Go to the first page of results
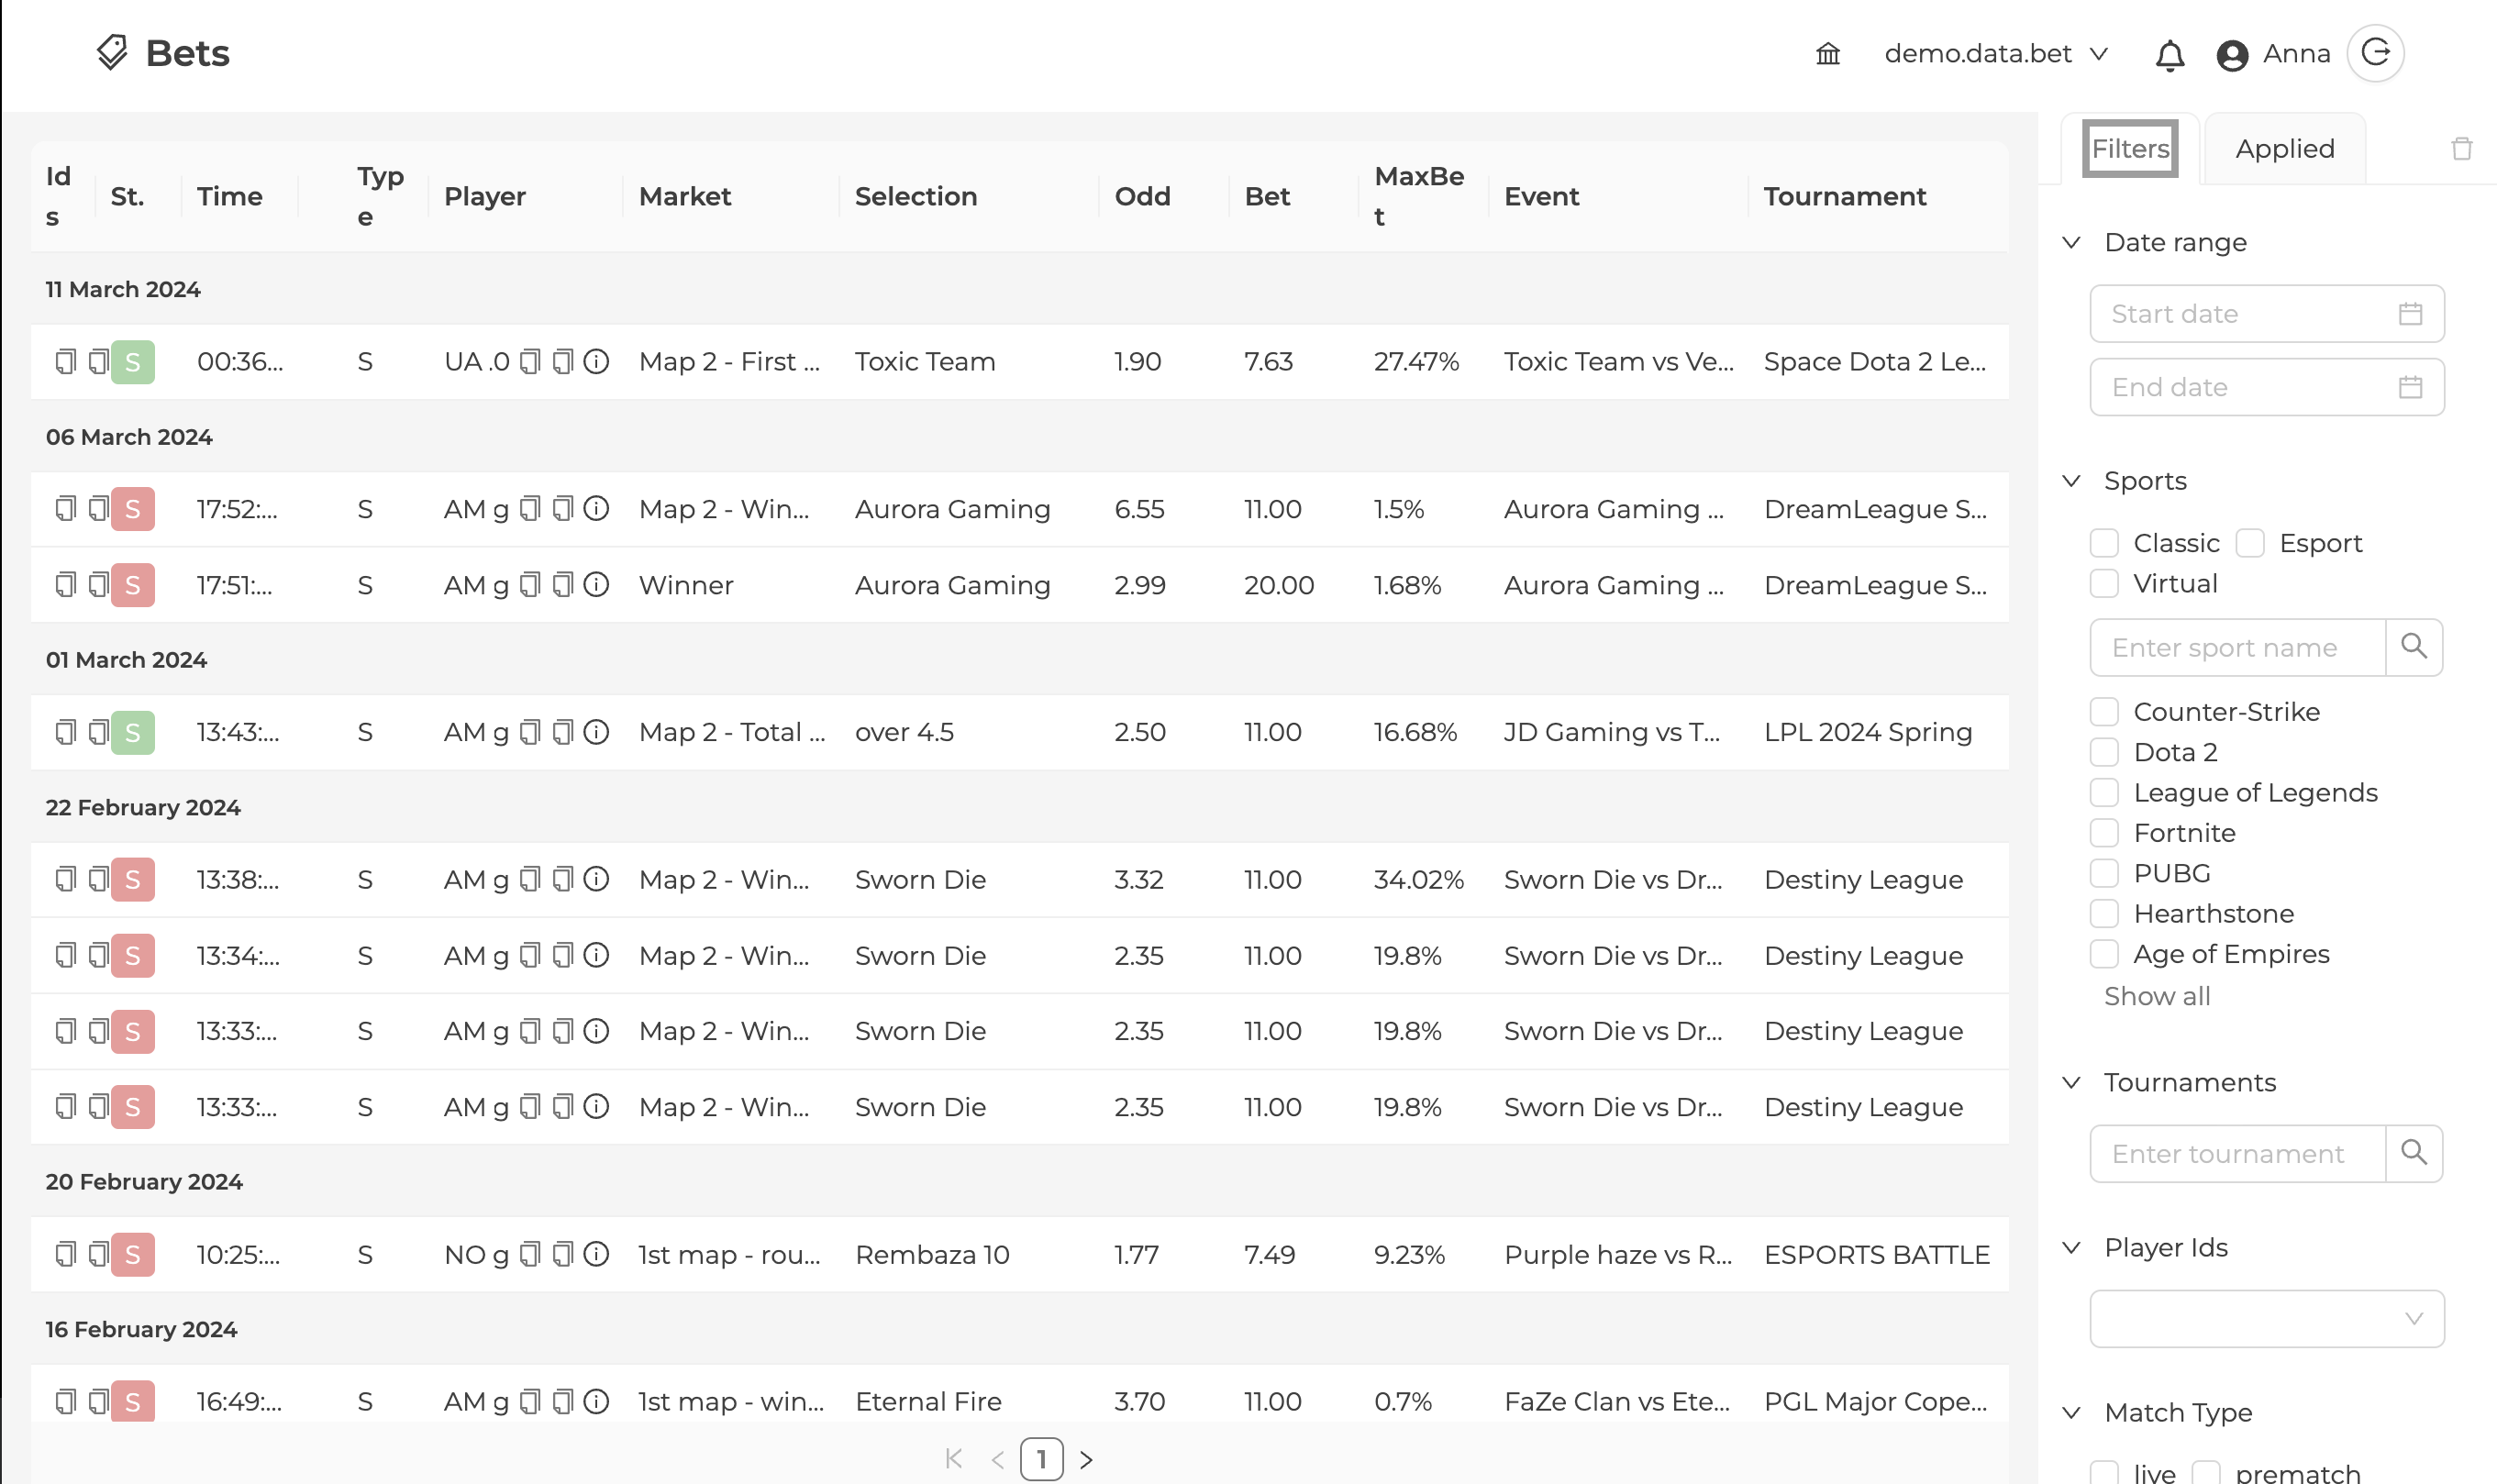2497x1484 pixels. coord(953,1459)
